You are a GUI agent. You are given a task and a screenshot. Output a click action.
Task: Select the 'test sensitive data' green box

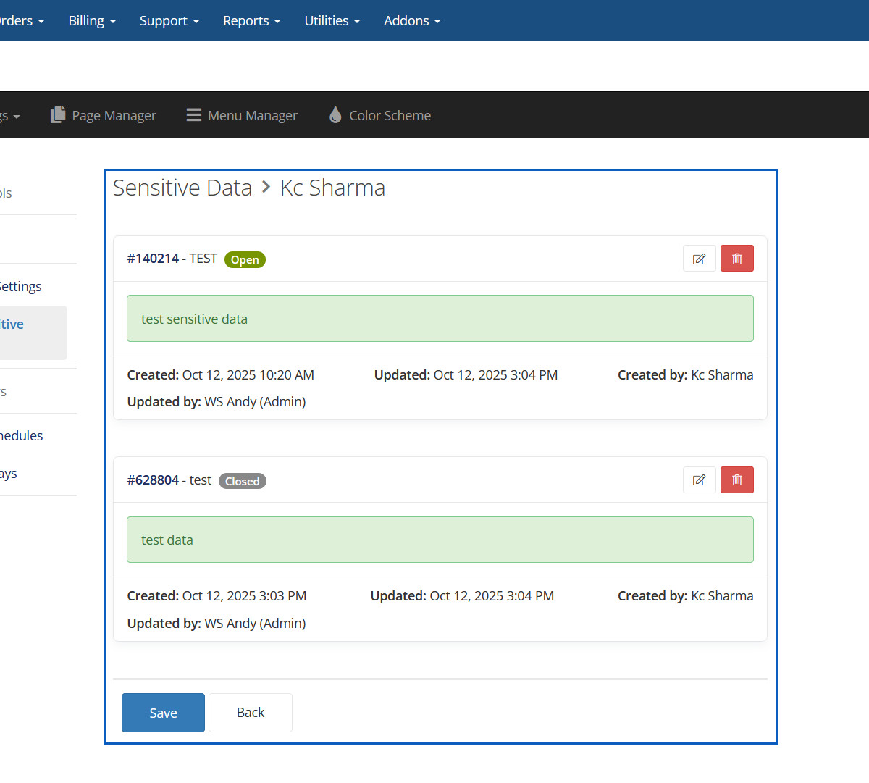(440, 319)
